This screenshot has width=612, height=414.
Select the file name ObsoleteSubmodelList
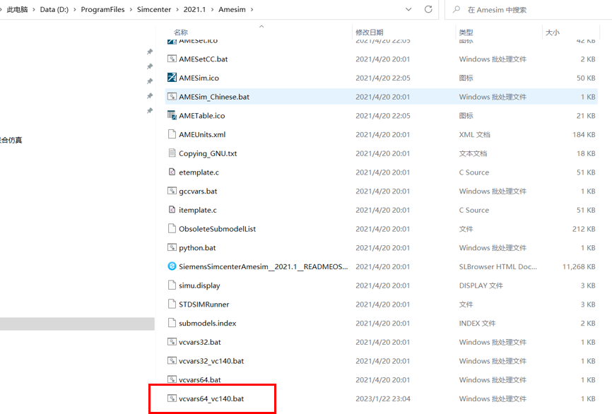click(217, 229)
